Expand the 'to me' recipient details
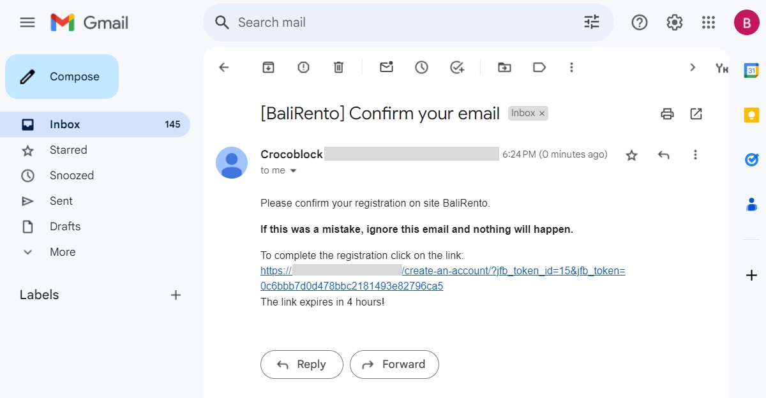This screenshot has height=398, width=766. 293,170
